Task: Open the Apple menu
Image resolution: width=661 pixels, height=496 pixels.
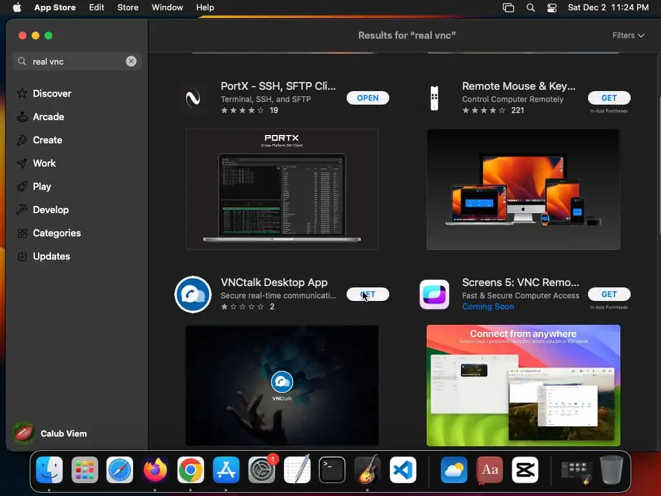Action: coord(17,8)
